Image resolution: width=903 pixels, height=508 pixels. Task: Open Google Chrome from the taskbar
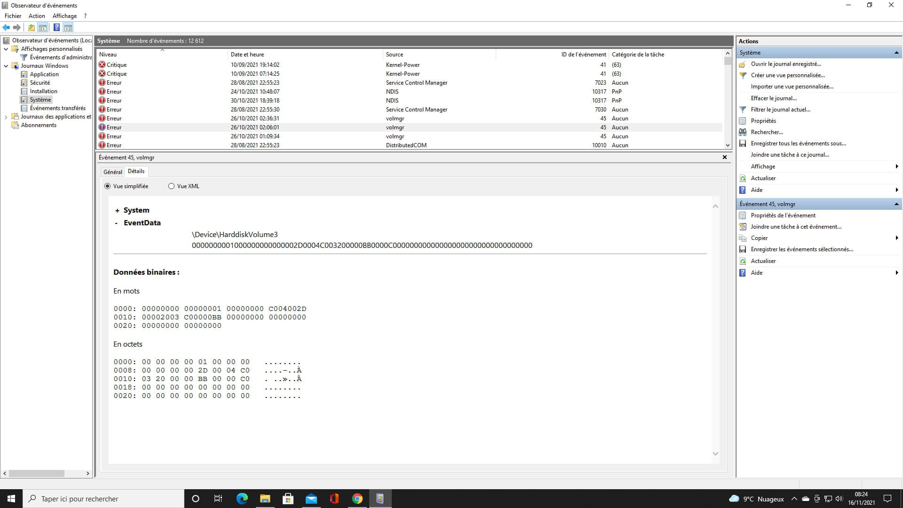(x=357, y=499)
